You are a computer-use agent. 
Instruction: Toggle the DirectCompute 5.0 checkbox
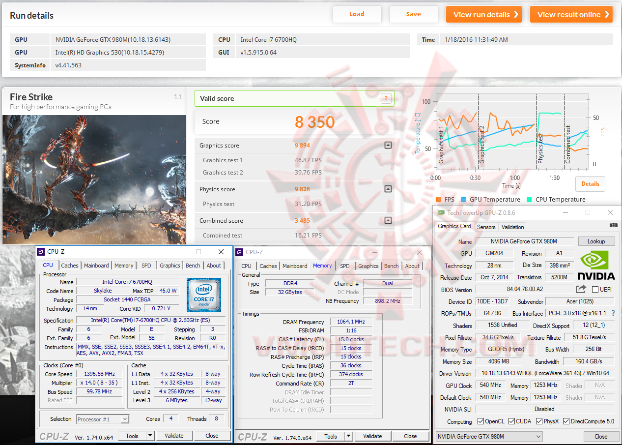pos(566,421)
